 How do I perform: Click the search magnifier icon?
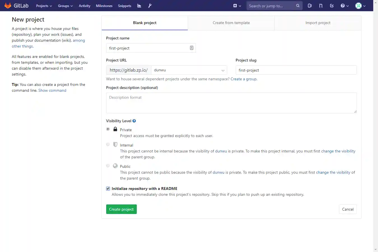(298, 6)
